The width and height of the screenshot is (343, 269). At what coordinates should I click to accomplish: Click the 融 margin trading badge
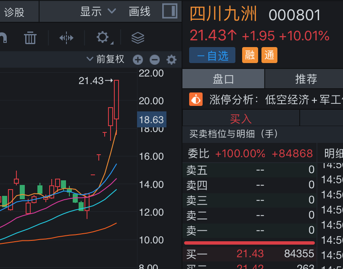pos(250,55)
